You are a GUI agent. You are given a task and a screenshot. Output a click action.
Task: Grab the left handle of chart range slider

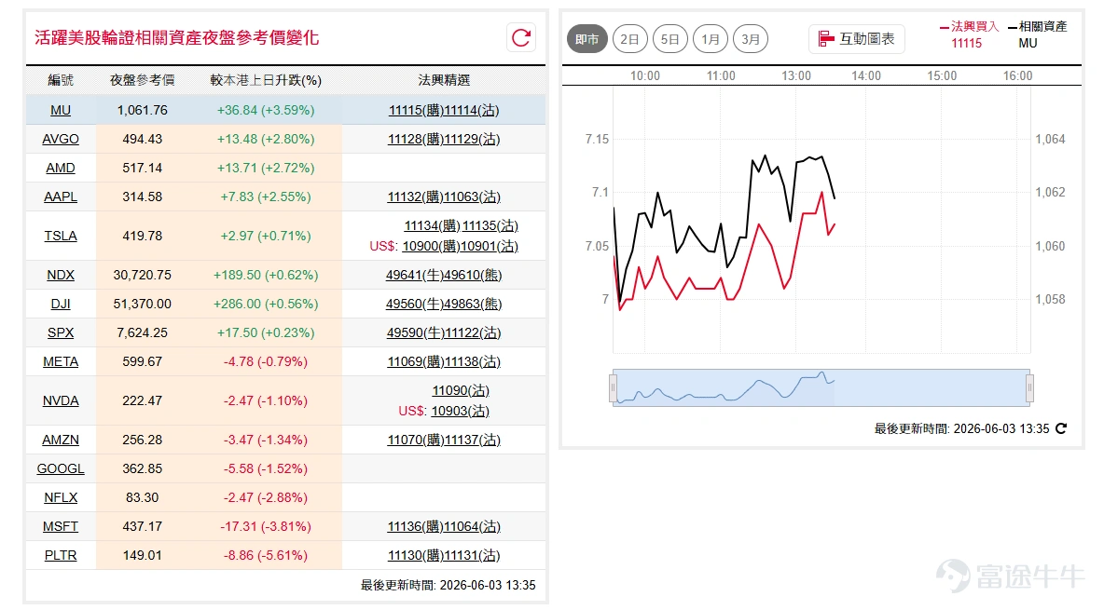tap(613, 387)
